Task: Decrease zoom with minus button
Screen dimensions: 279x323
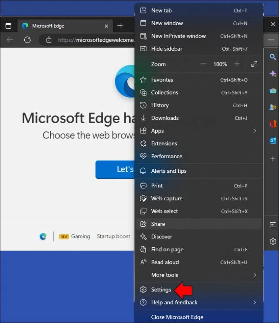Action: pyautogui.click(x=203, y=64)
